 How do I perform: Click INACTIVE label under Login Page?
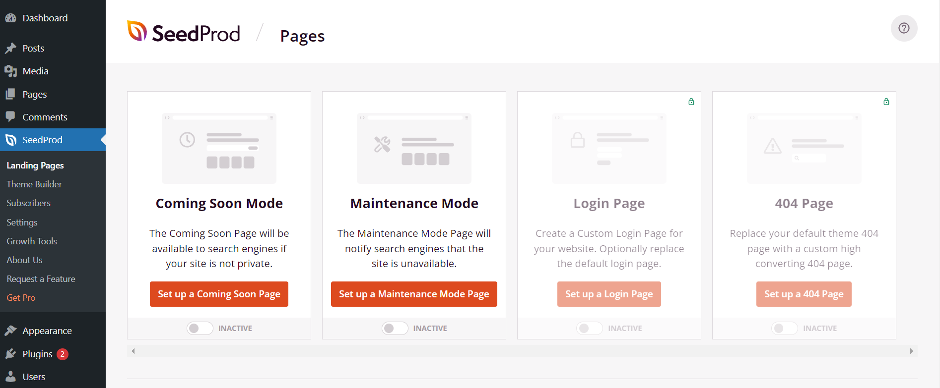(625, 329)
